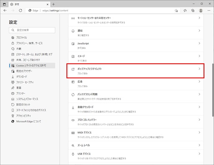
Task: Click the MIDI keyboard icon for MIDI デバイス
Action: (x=73, y=133)
